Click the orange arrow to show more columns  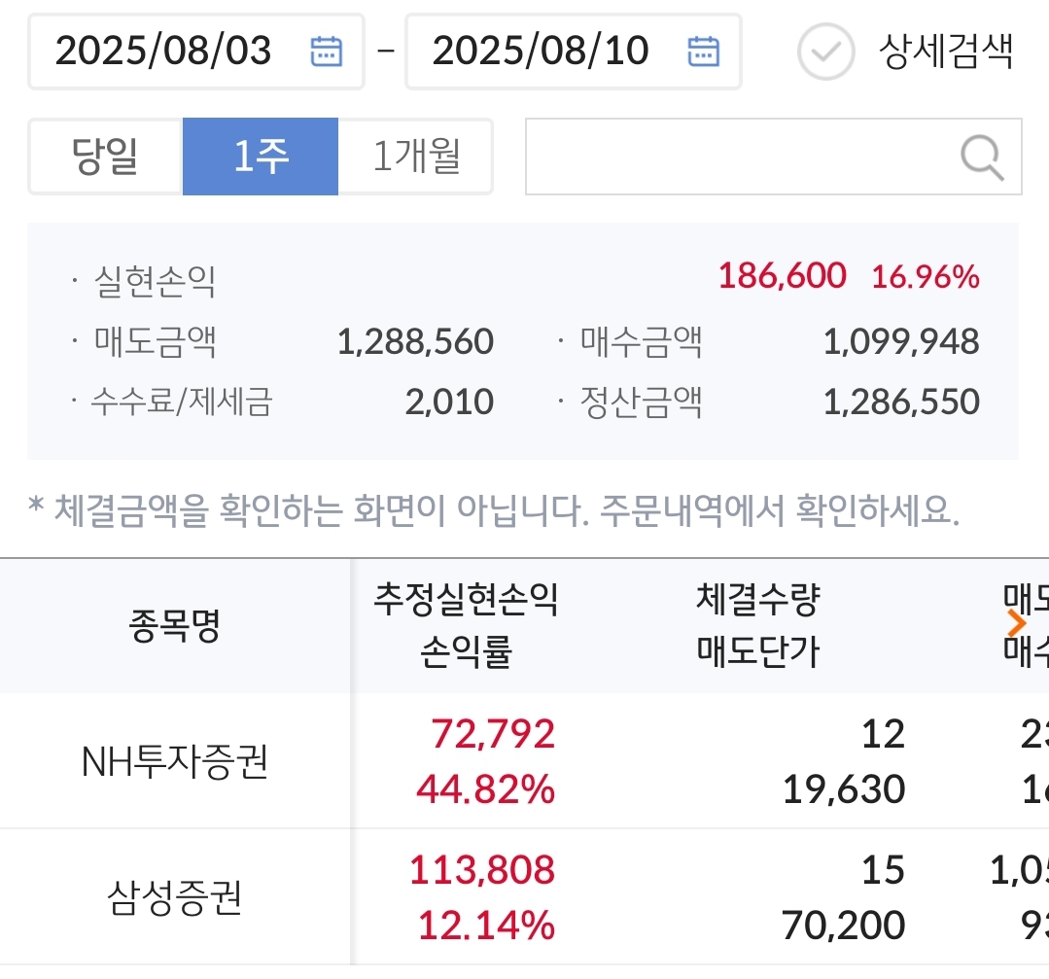(1017, 623)
